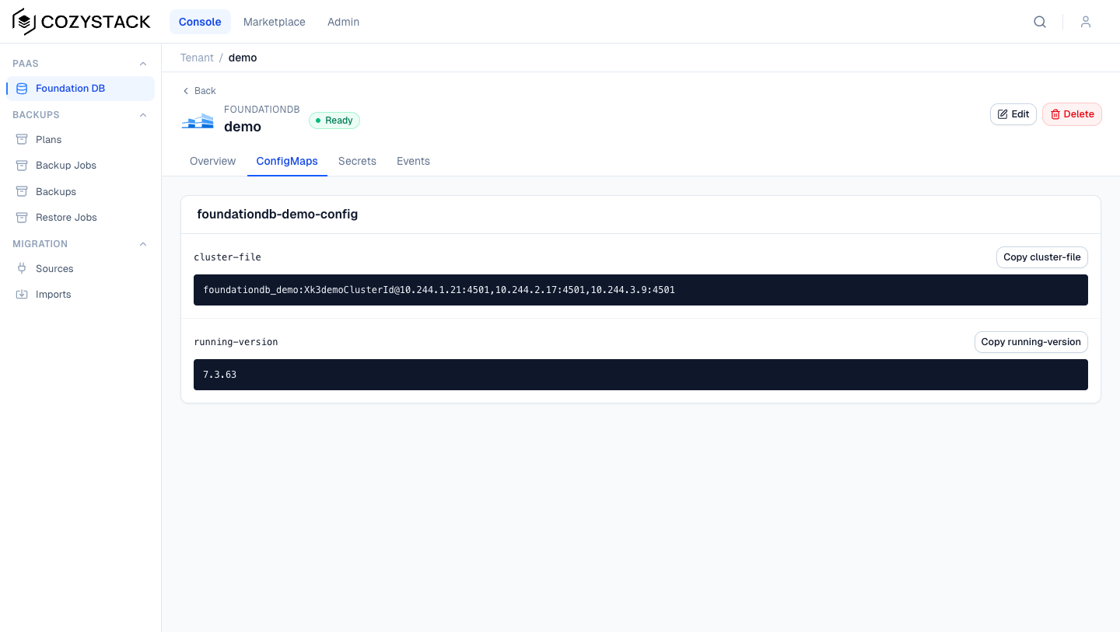Click the foundationdb-demo-config card title
This screenshot has width=1120, height=632.
(278, 215)
